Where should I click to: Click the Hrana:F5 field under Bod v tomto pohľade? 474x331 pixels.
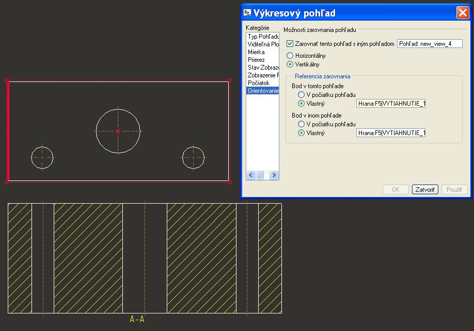(x=391, y=104)
